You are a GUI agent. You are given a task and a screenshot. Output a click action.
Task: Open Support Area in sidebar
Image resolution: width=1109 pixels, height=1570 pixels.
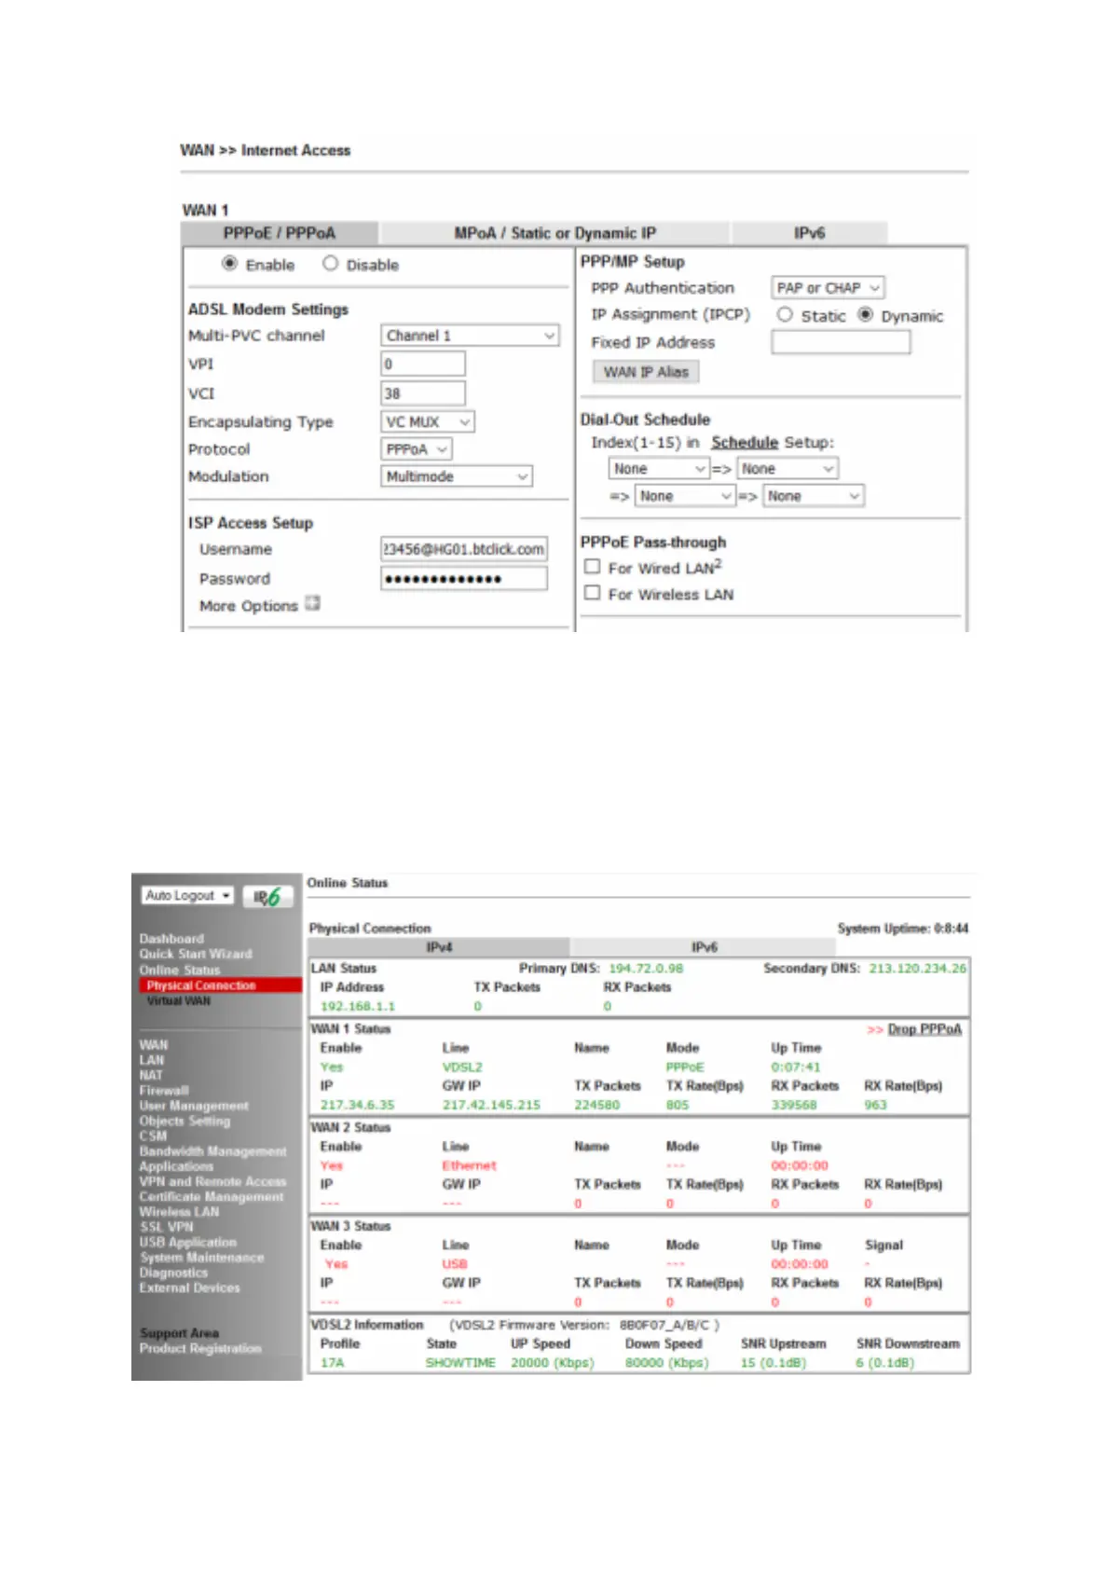(179, 1333)
